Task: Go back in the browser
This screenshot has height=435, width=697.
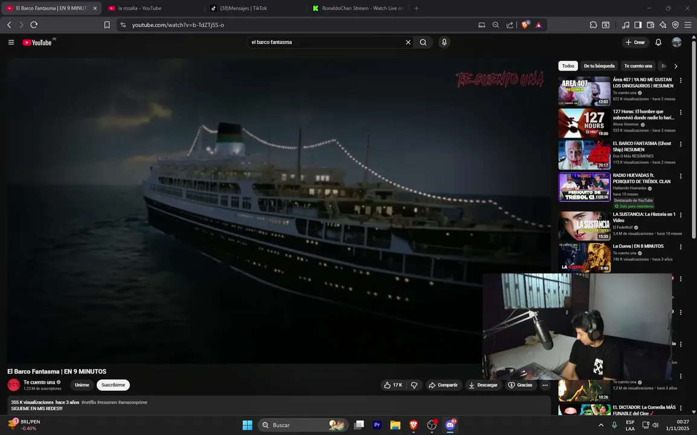Action: tap(9, 25)
